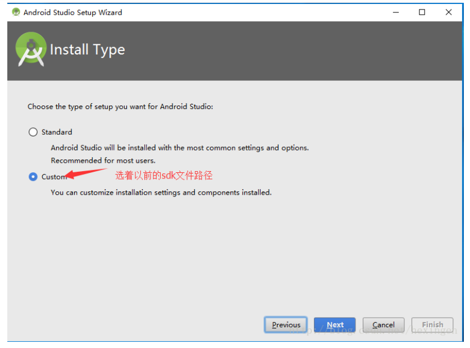This screenshot has width=470, height=348.
Task: Minimize the setup wizard window
Action: pyautogui.click(x=396, y=12)
